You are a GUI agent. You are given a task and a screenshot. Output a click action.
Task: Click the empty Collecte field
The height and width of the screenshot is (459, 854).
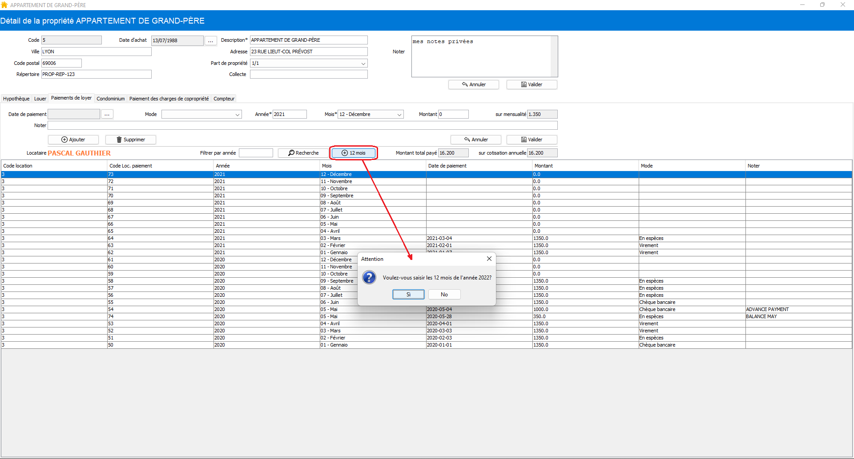tap(309, 74)
